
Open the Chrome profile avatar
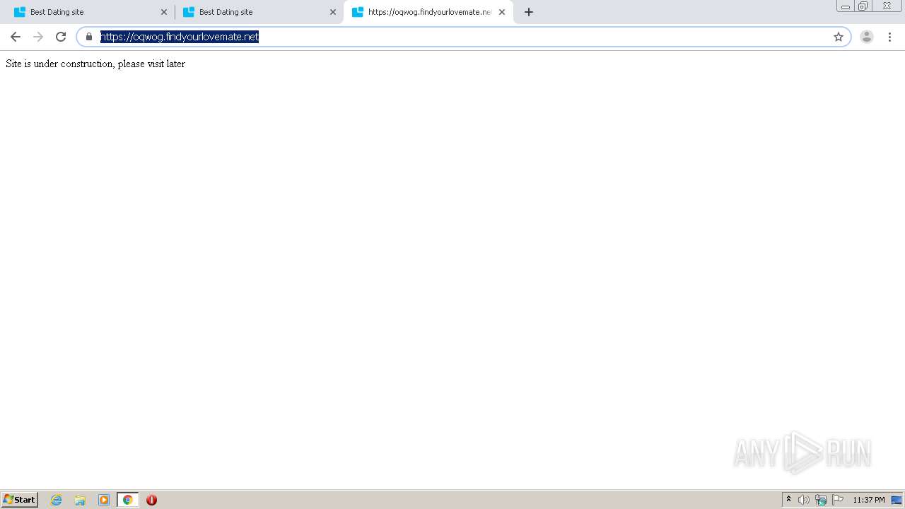[867, 37]
